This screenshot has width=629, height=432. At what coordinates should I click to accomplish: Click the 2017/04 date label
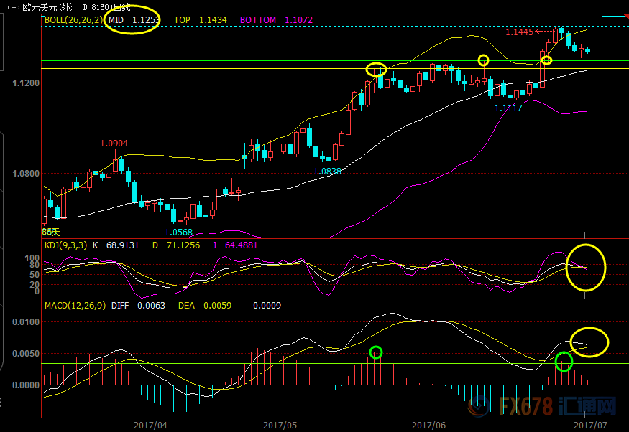click(150, 426)
